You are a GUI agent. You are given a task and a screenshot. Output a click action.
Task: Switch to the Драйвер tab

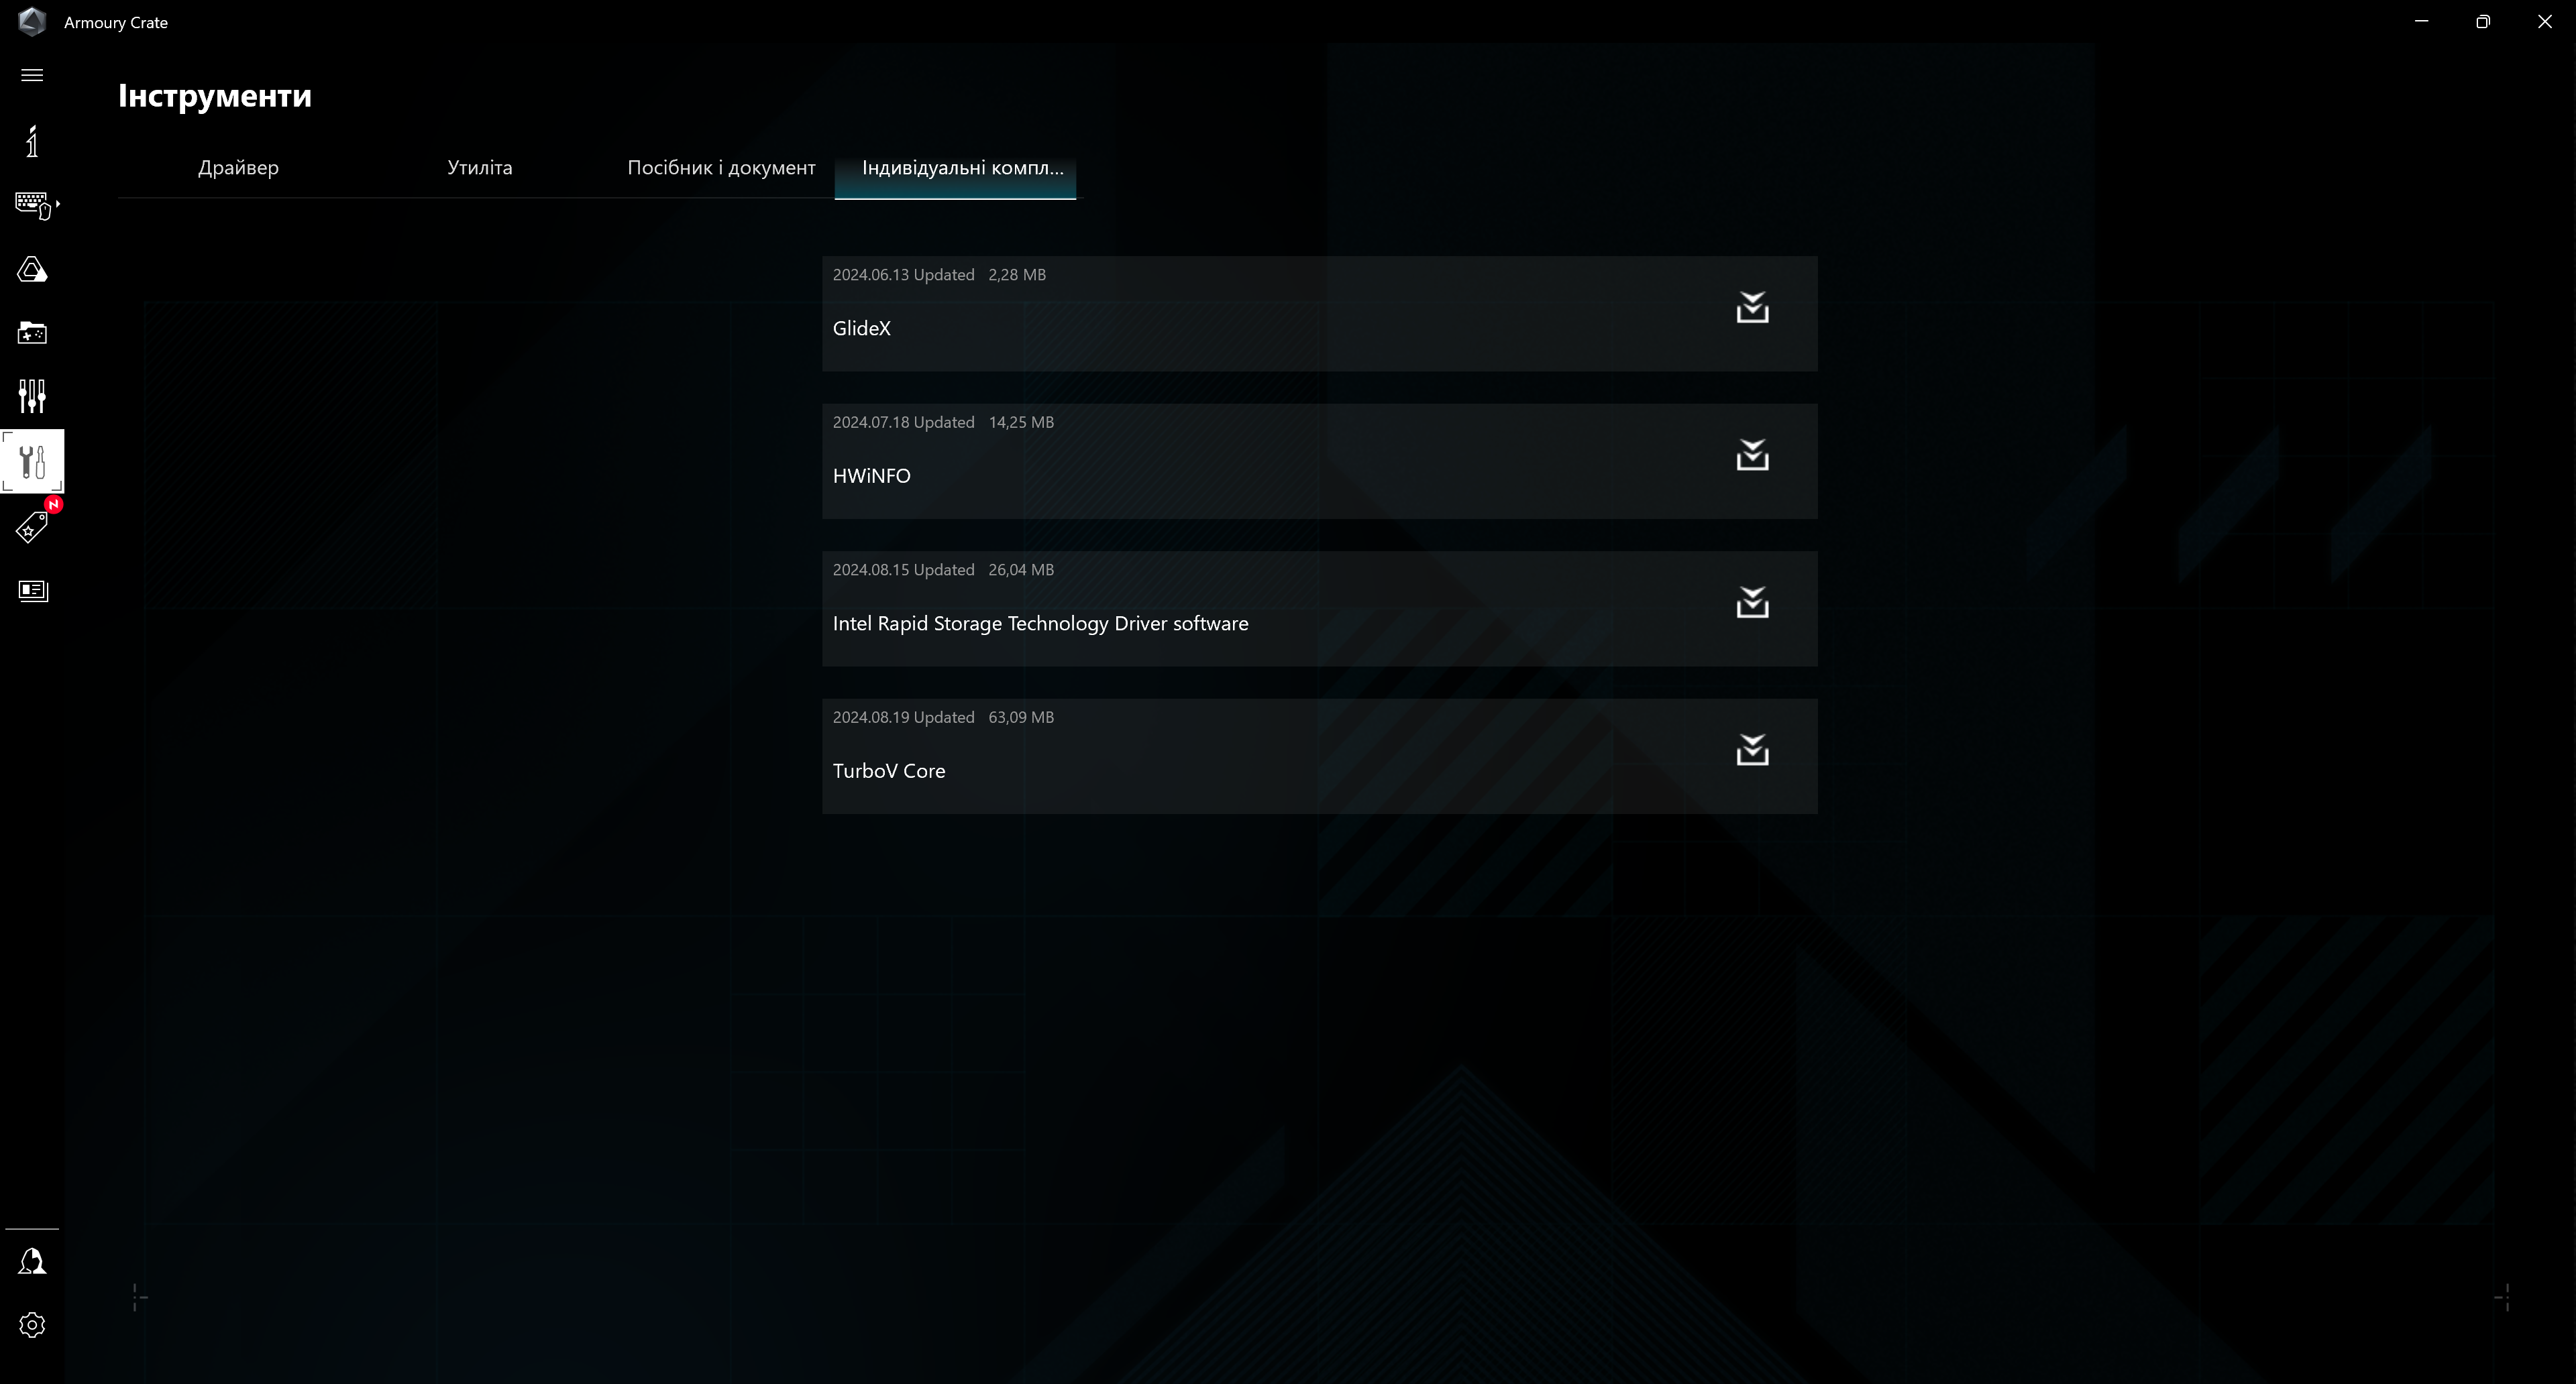click(x=239, y=167)
